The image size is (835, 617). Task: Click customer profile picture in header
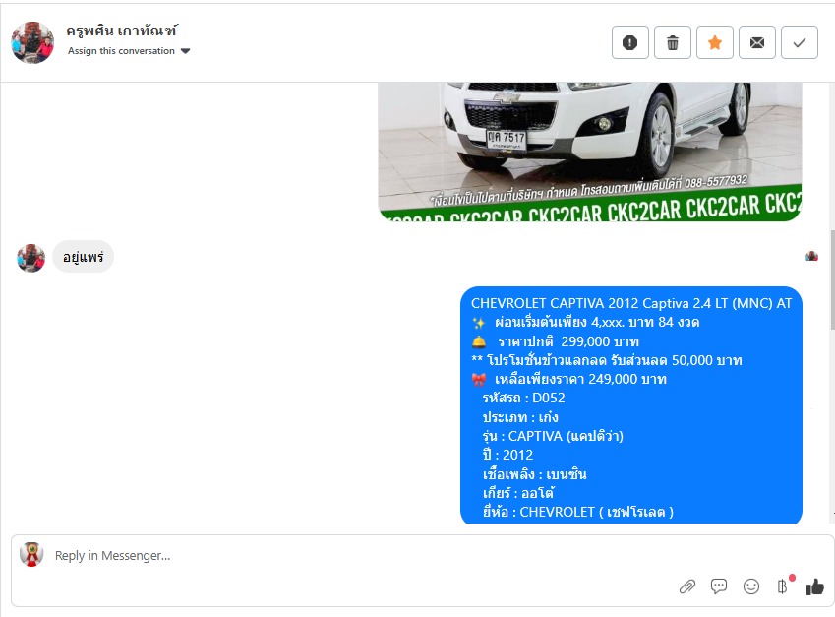[32, 42]
